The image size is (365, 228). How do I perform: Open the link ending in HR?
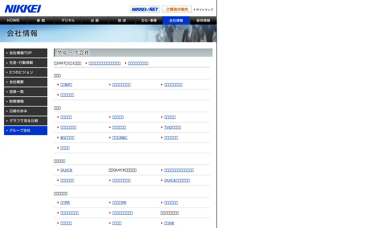[x=169, y=223]
